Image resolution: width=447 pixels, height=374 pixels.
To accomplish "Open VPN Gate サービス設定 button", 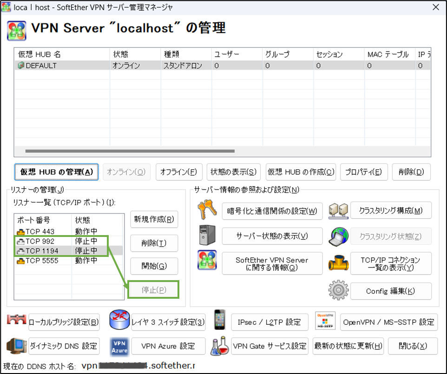I will (x=270, y=346).
